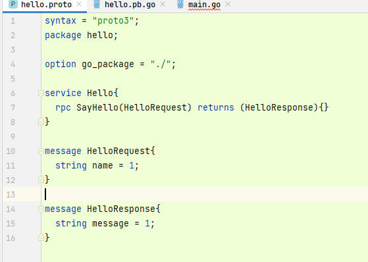Open the main.go tab

coord(204,5)
